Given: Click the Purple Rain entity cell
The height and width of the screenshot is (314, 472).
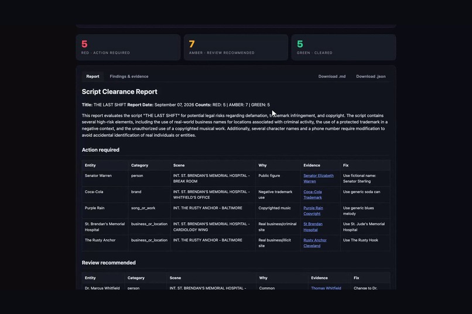Looking at the screenshot, I should click(x=105, y=211).
